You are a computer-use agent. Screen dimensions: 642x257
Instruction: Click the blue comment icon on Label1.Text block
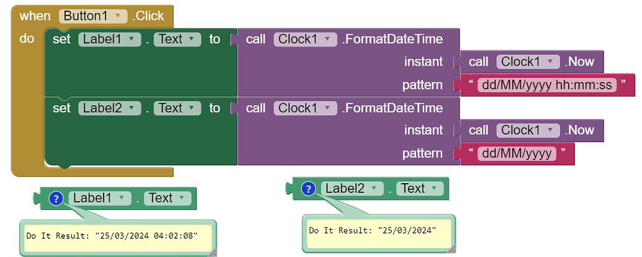click(56, 199)
